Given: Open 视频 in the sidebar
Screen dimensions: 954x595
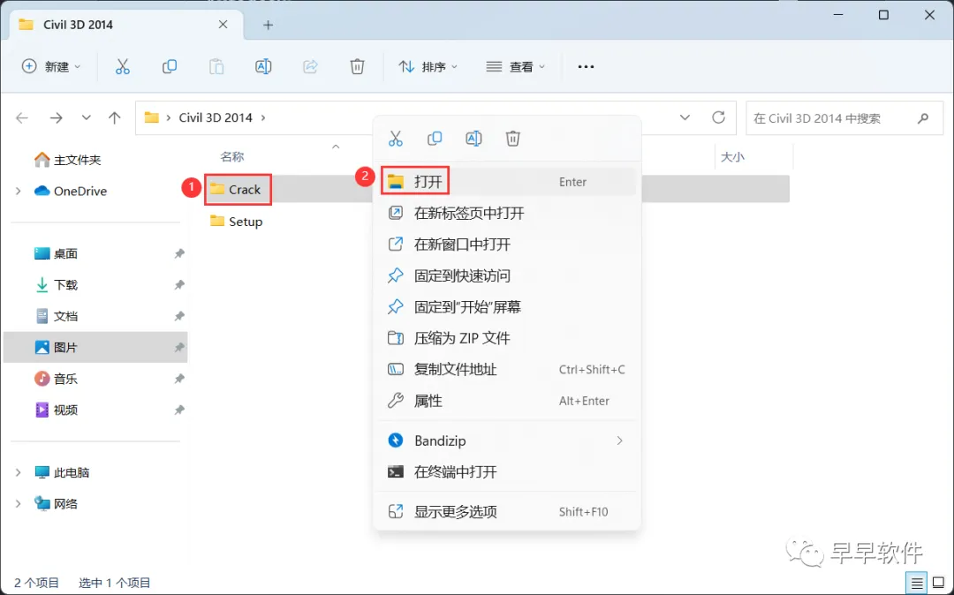Looking at the screenshot, I should pyautogui.click(x=56, y=410).
